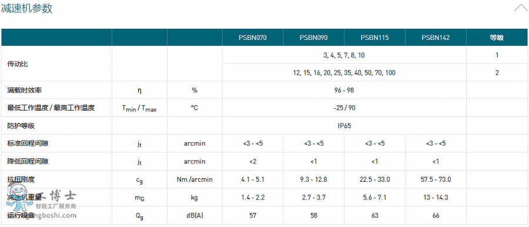529x227 pixels.
Task: Click the 57.5 - 73.0 stiffness cell
Action: coord(436,179)
